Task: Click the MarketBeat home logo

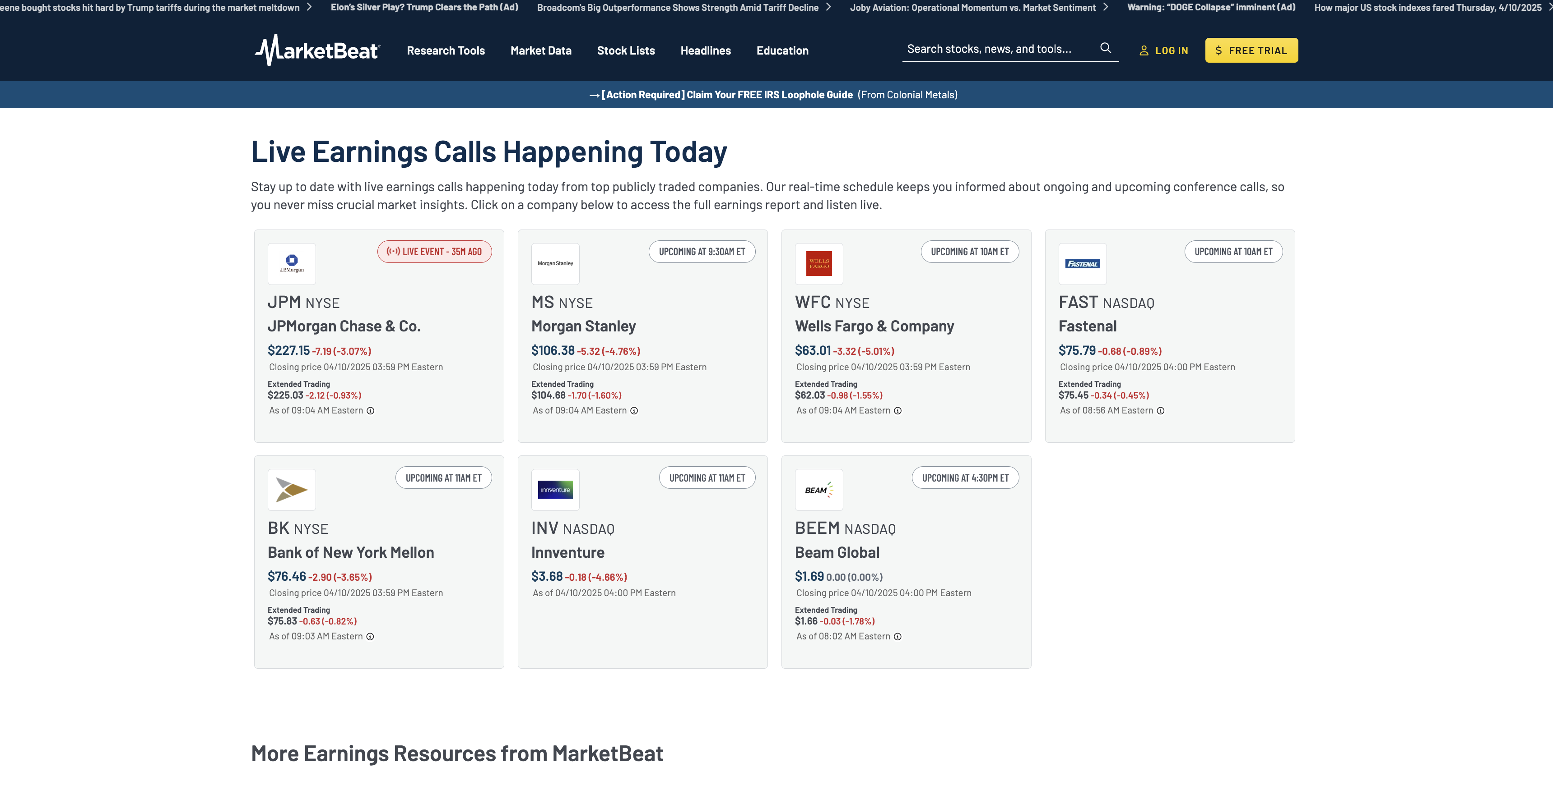Action: pos(318,51)
